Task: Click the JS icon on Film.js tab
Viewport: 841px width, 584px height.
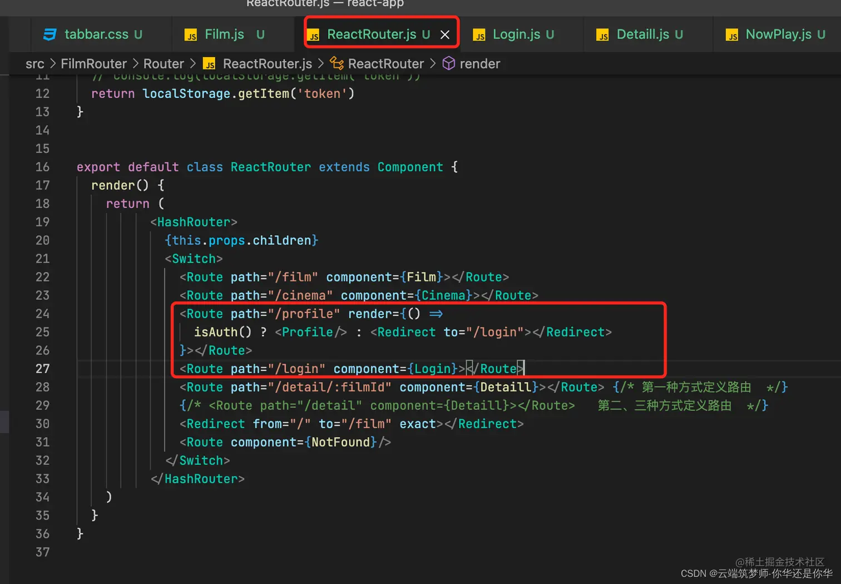Action: [x=191, y=35]
